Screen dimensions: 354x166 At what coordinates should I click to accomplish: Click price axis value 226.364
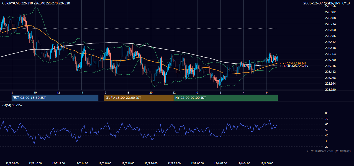[x=330, y=54]
